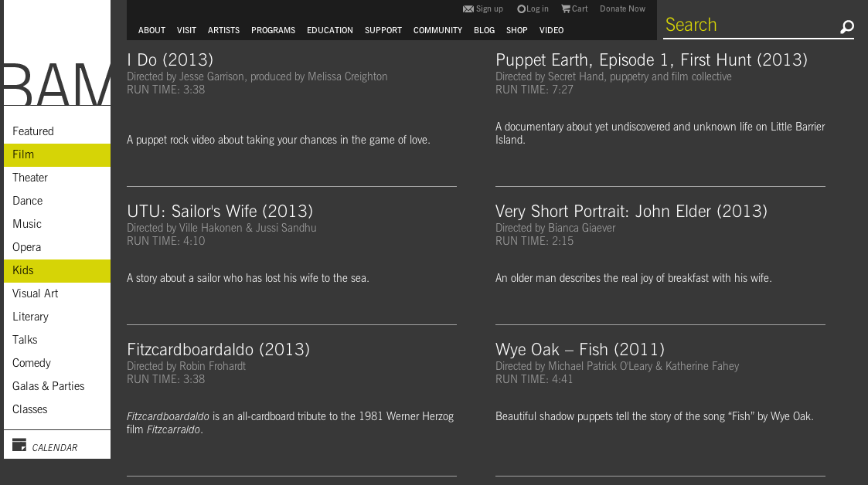The width and height of the screenshot is (868, 485).
Task: Click the Log in circle icon
Action: pos(521,9)
